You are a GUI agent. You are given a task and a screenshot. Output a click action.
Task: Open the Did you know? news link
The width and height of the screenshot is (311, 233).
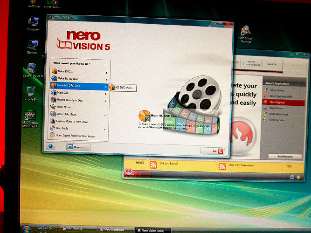coord(169,164)
